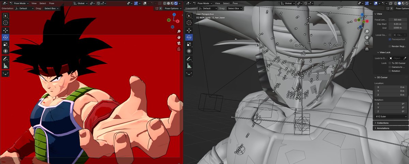The image size is (409, 164).
Task: Click zoom magnifier icon in right viewport
Action: [x=367, y=31]
